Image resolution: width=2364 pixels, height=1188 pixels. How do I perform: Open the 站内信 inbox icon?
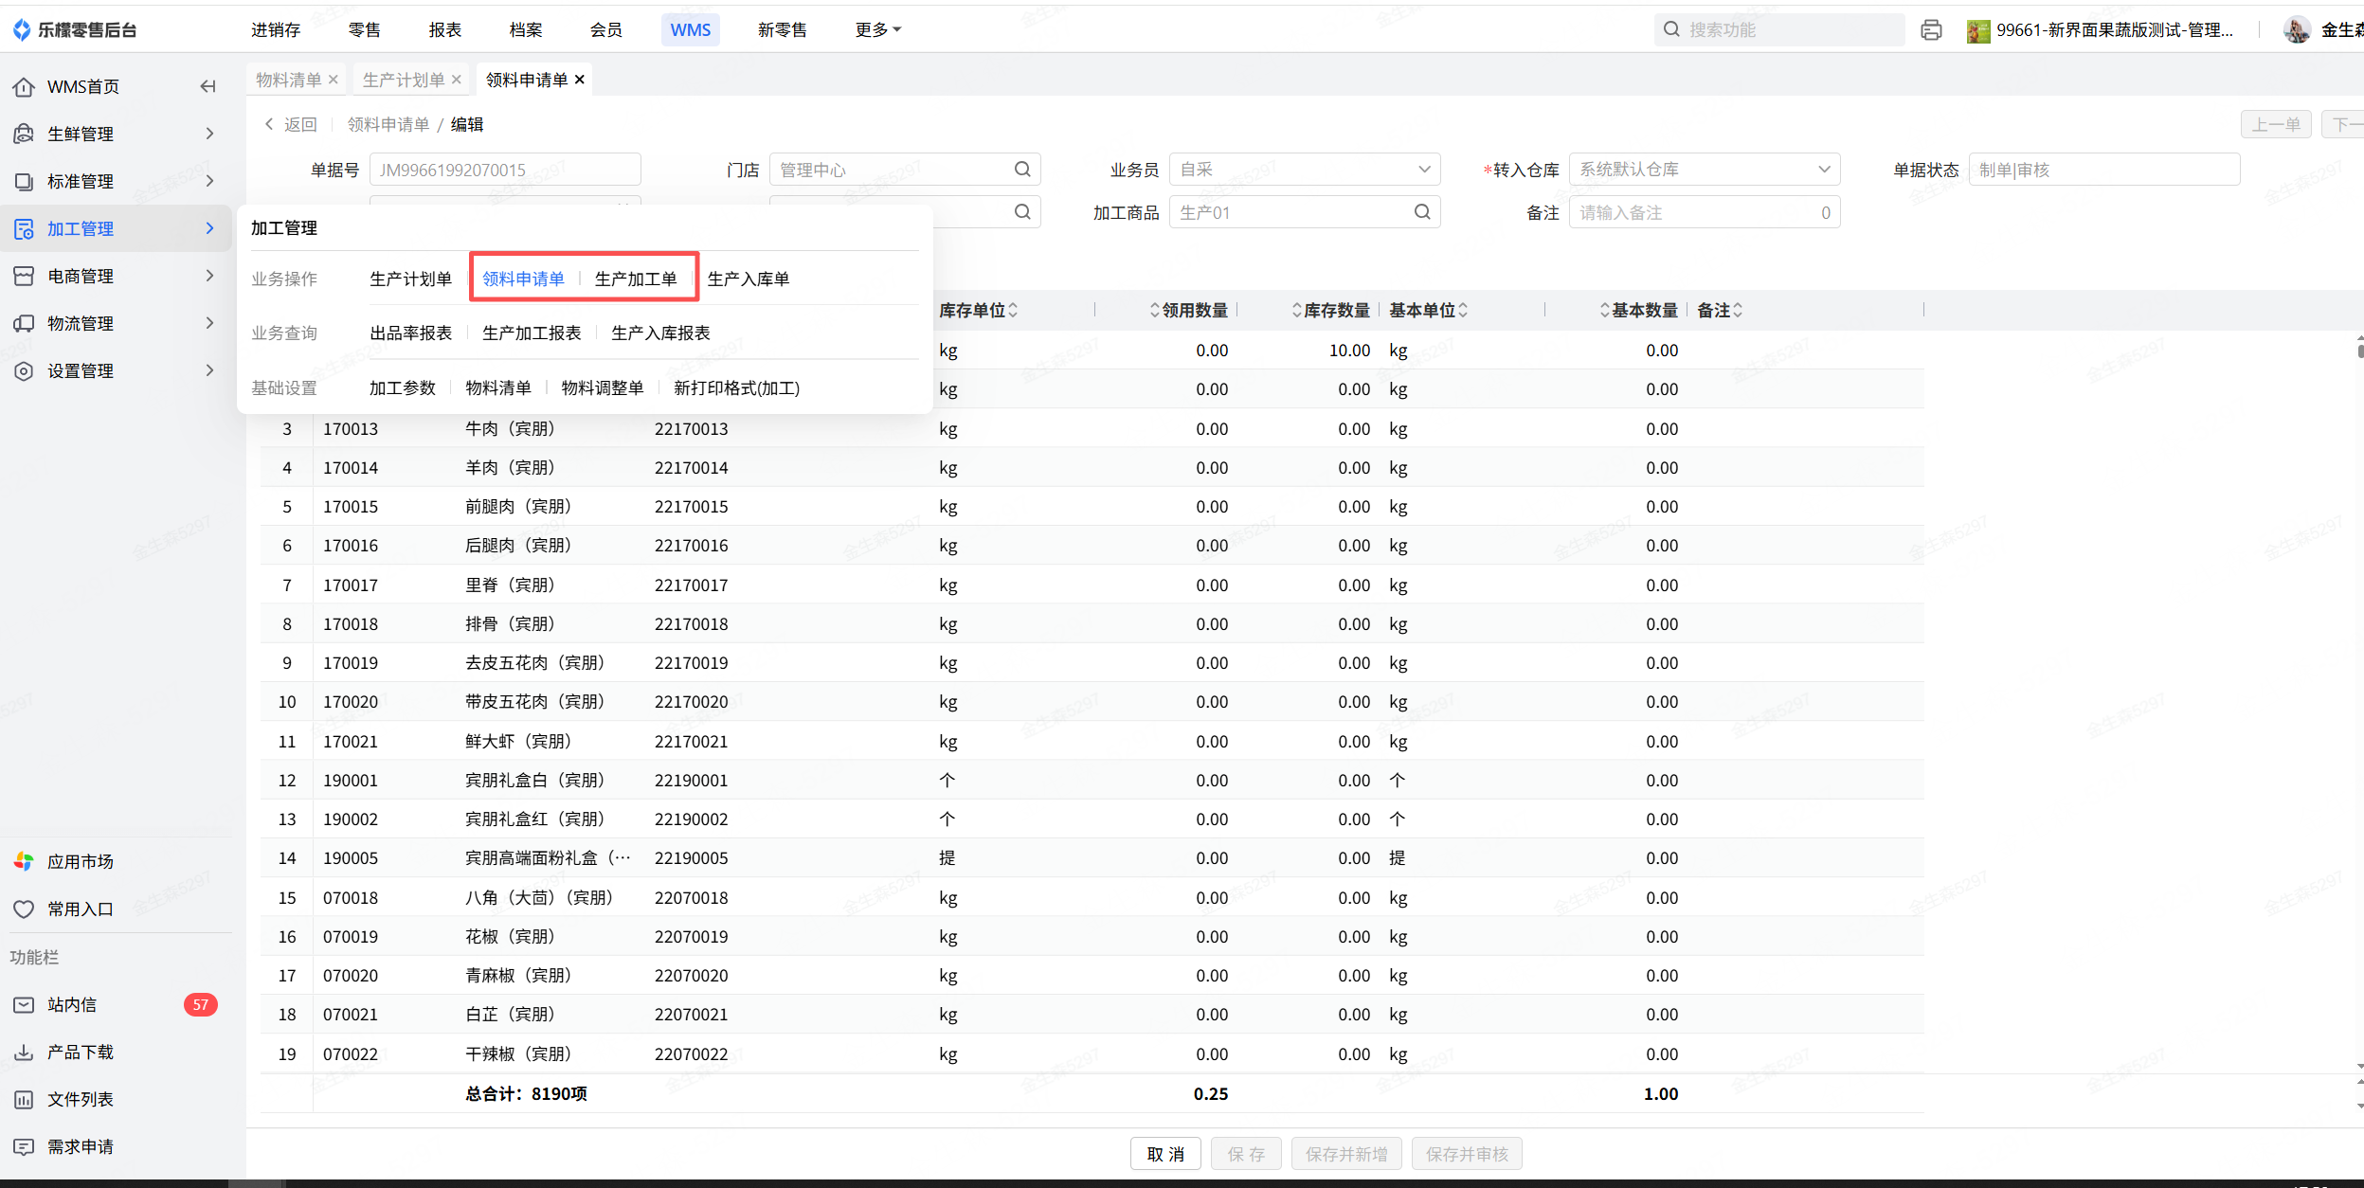[x=24, y=1004]
